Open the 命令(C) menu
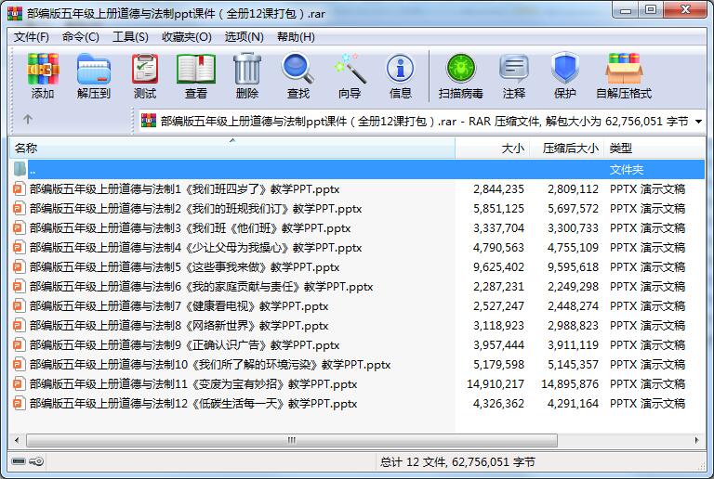 (x=81, y=37)
